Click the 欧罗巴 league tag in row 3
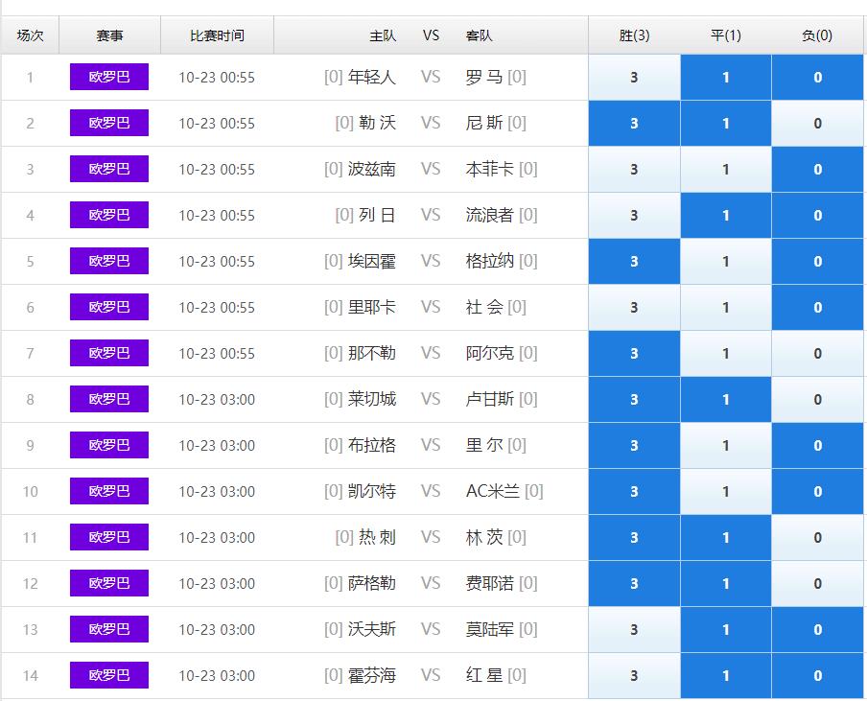 [109, 169]
